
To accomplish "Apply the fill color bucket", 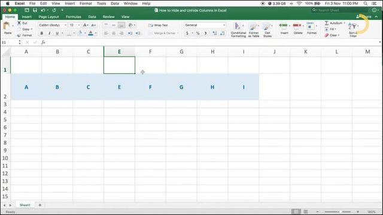I will (x=80, y=33).
